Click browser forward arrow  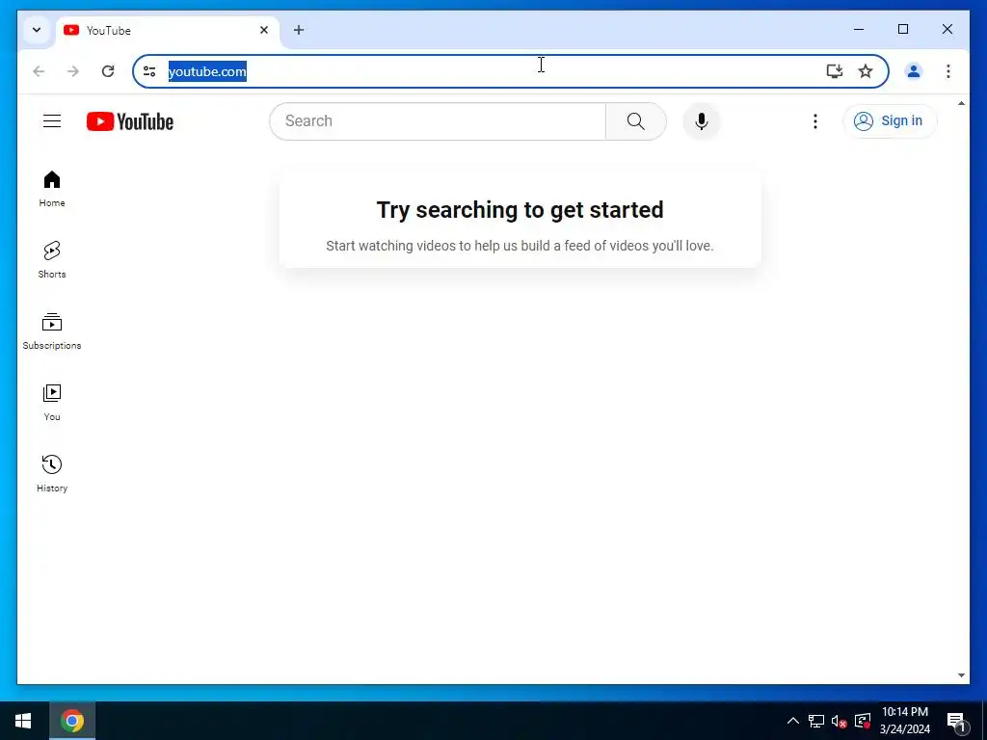point(73,71)
